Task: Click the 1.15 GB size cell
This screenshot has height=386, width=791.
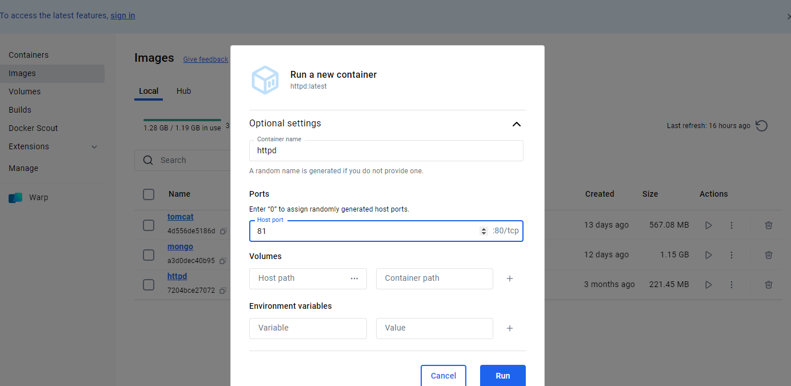Action: [674, 255]
